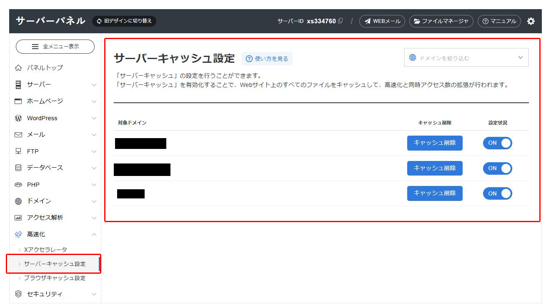
Task: Open ファイルマネージャ
Action: [x=441, y=21]
